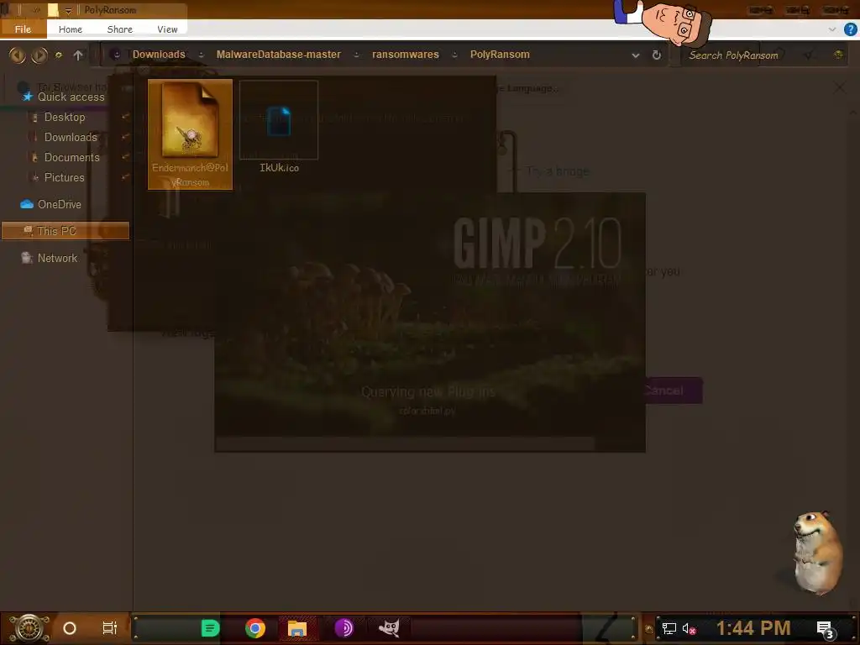Open recent locations dropdown next to forward arrow

coord(59,55)
